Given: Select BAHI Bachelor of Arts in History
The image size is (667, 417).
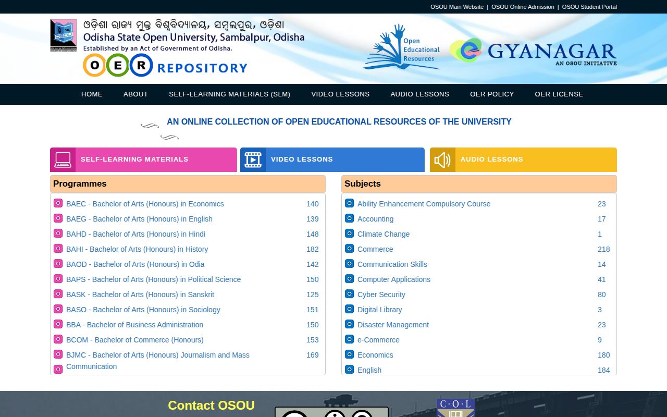Looking at the screenshot, I should [x=137, y=249].
